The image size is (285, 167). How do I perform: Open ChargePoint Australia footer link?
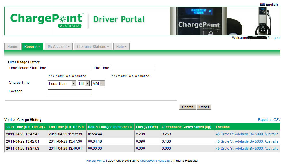155,161
